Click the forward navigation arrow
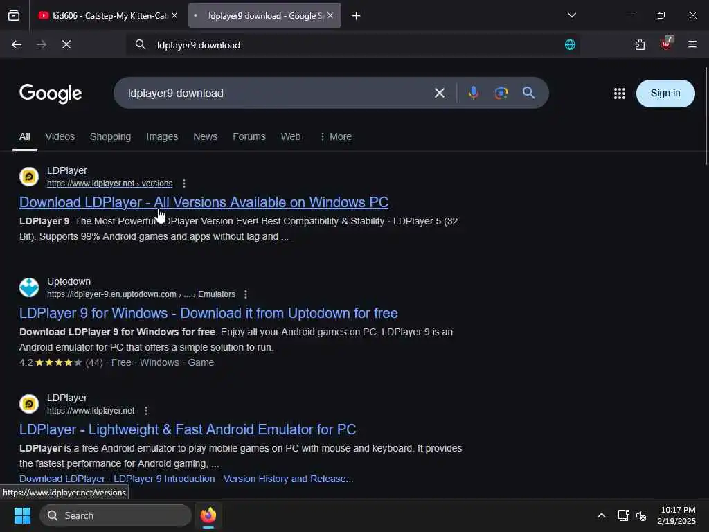This screenshot has width=709, height=532. tap(42, 44)
